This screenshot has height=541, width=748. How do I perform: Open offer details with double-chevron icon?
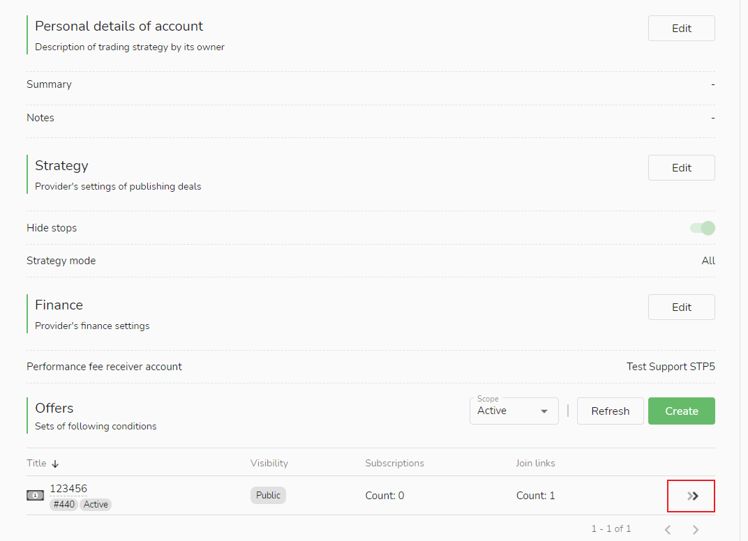point(691,496)
